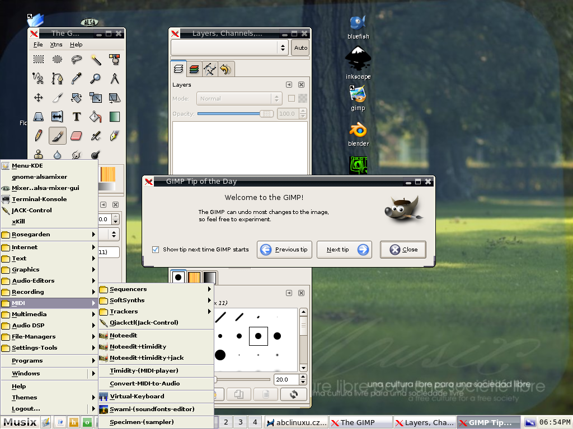The height and width of the screenshot is (429, 573).
Task: Select the Paintbrush tool
Action: point(58,136)
